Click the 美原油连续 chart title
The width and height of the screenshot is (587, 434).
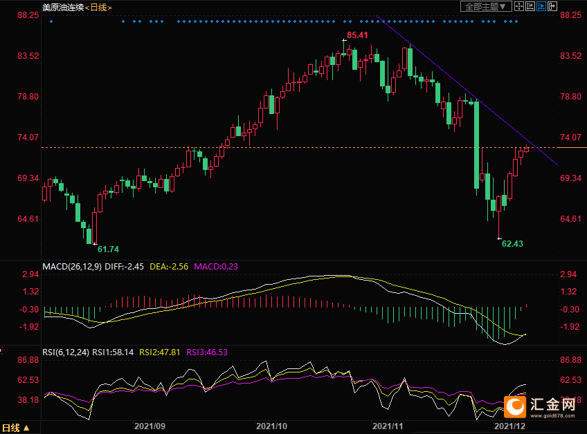pos(63,7)
